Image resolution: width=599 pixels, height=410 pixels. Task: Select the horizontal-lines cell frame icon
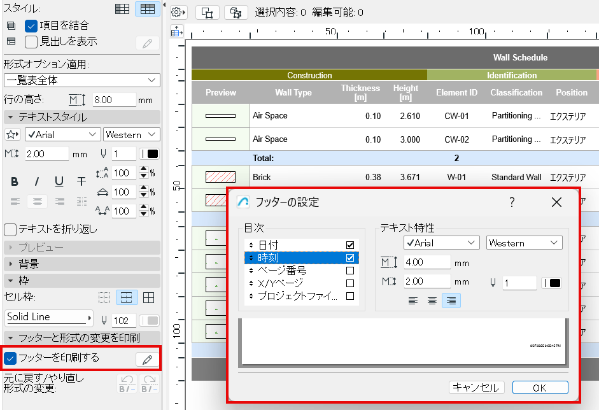coord(127,298)
